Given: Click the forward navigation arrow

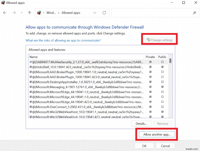Looking at the screenshot, I should 14,13.
